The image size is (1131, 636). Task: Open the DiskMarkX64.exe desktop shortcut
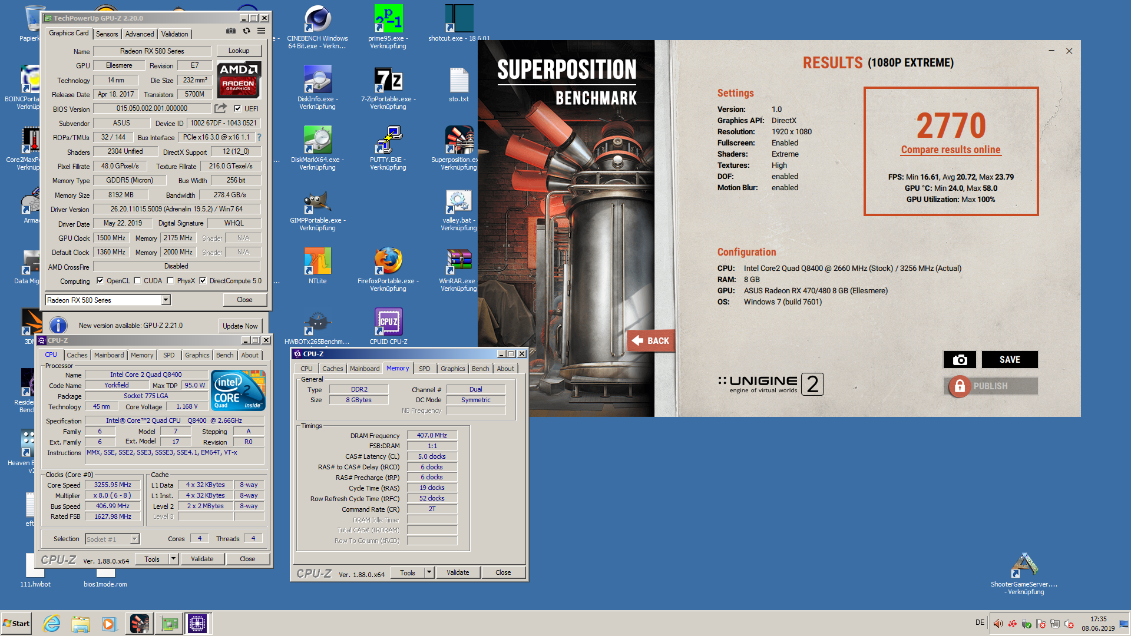tap(318, 148)
